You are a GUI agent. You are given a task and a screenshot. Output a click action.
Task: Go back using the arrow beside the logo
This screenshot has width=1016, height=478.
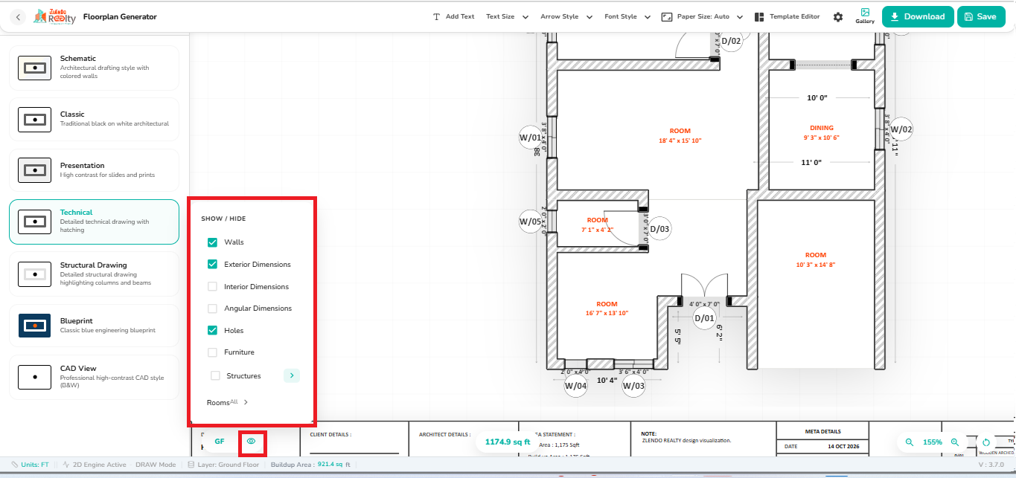pyautogui.click(x=19, y=16)
